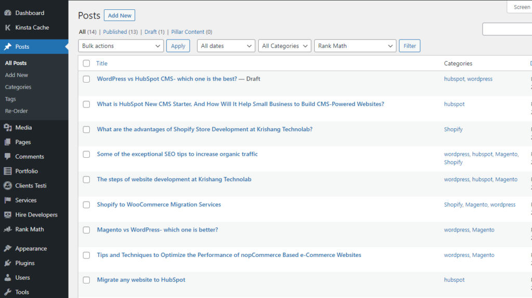This screenshot has height=298, width=532.
Task: Click the Media icon in sidebar
Action: pyautogui.click(x=8, y=128)
